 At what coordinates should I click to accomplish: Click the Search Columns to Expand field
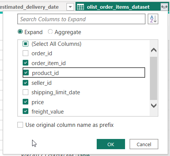point(81,19)
